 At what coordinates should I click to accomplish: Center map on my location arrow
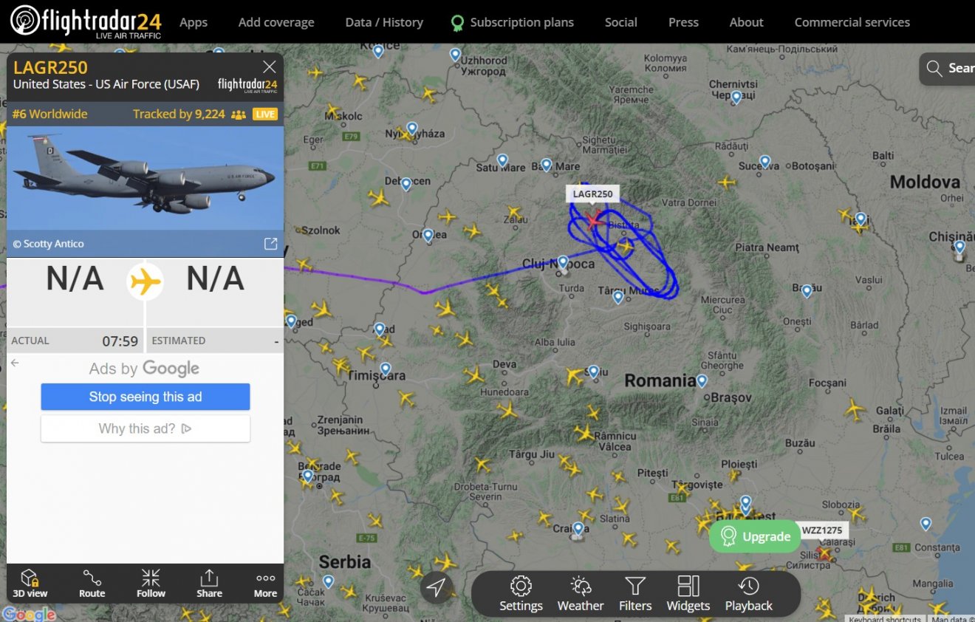[x=436, y=588]
